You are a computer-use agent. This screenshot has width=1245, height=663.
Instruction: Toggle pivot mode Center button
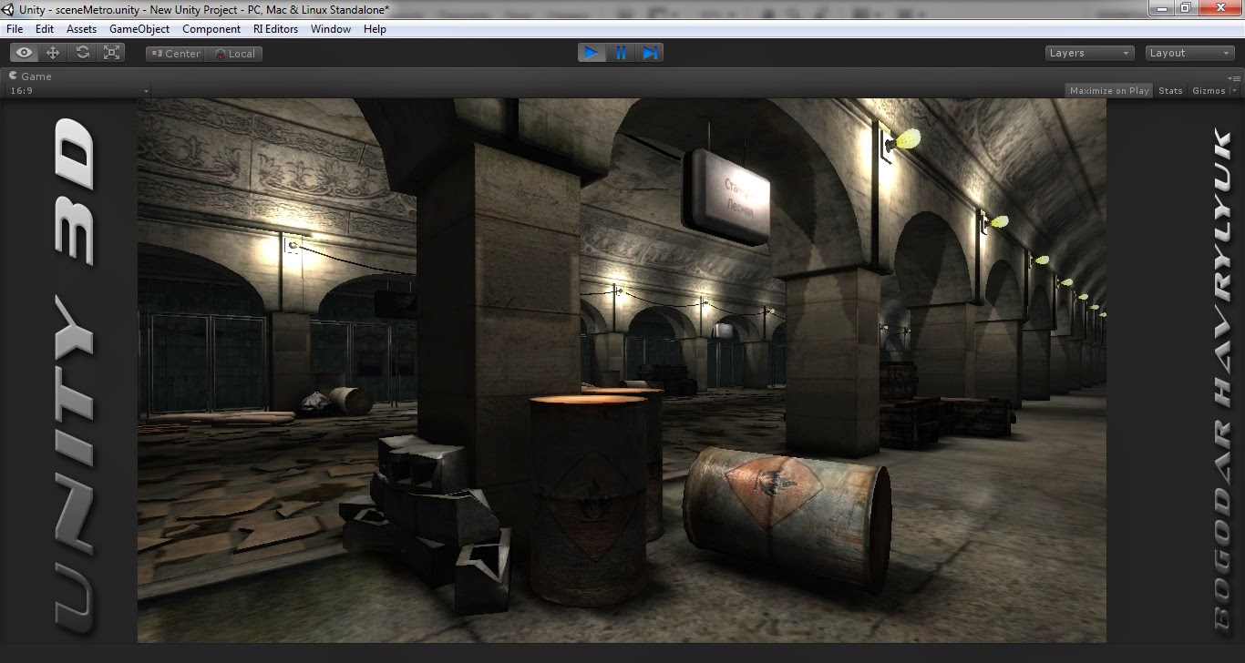coord(176,54)
